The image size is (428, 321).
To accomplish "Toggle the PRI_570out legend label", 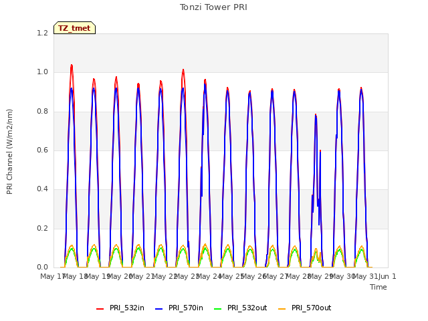I will pyautogui.click(x=311, y=308).
